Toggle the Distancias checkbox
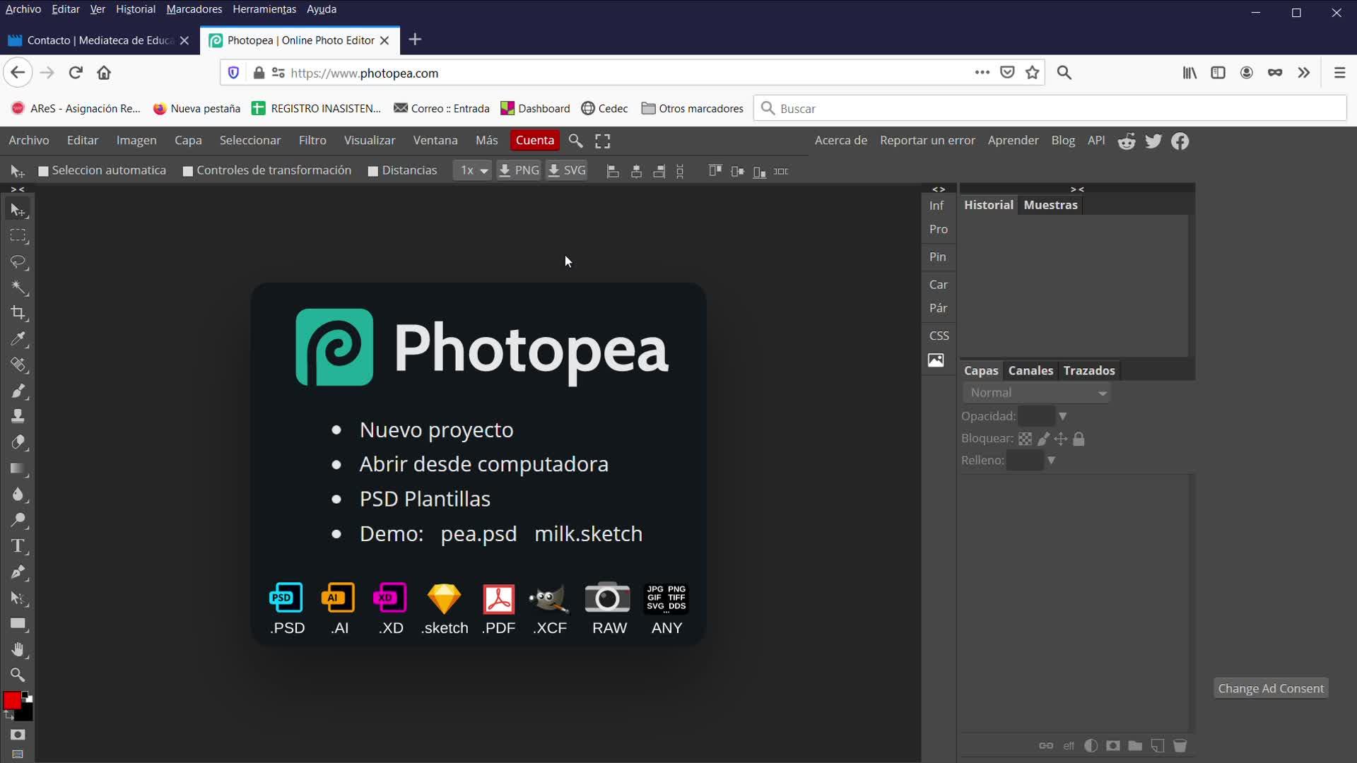The image size is (1357, 763). (373, 171)
